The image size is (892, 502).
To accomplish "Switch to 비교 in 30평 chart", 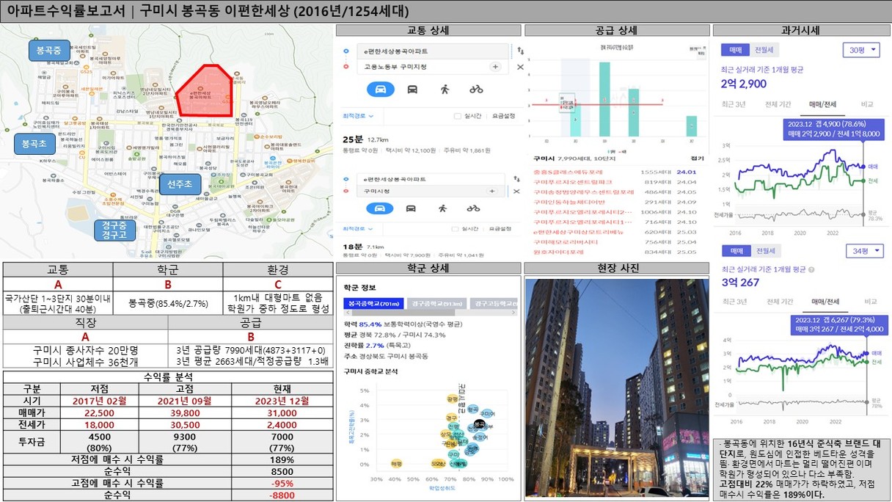I will click(x=868, y=104).
